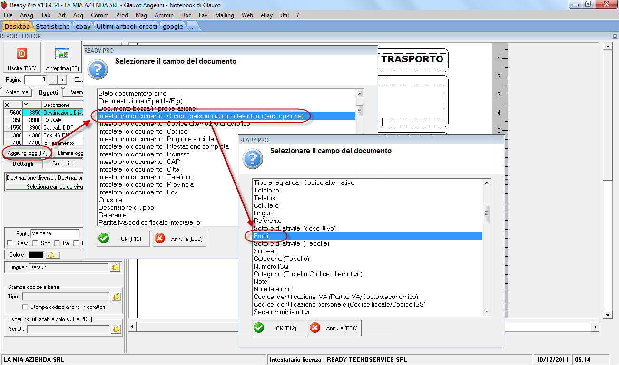The height and width of the screenshot is (365, 619).
Task: Select Sito web in the field list
Action: pos(368,251)
